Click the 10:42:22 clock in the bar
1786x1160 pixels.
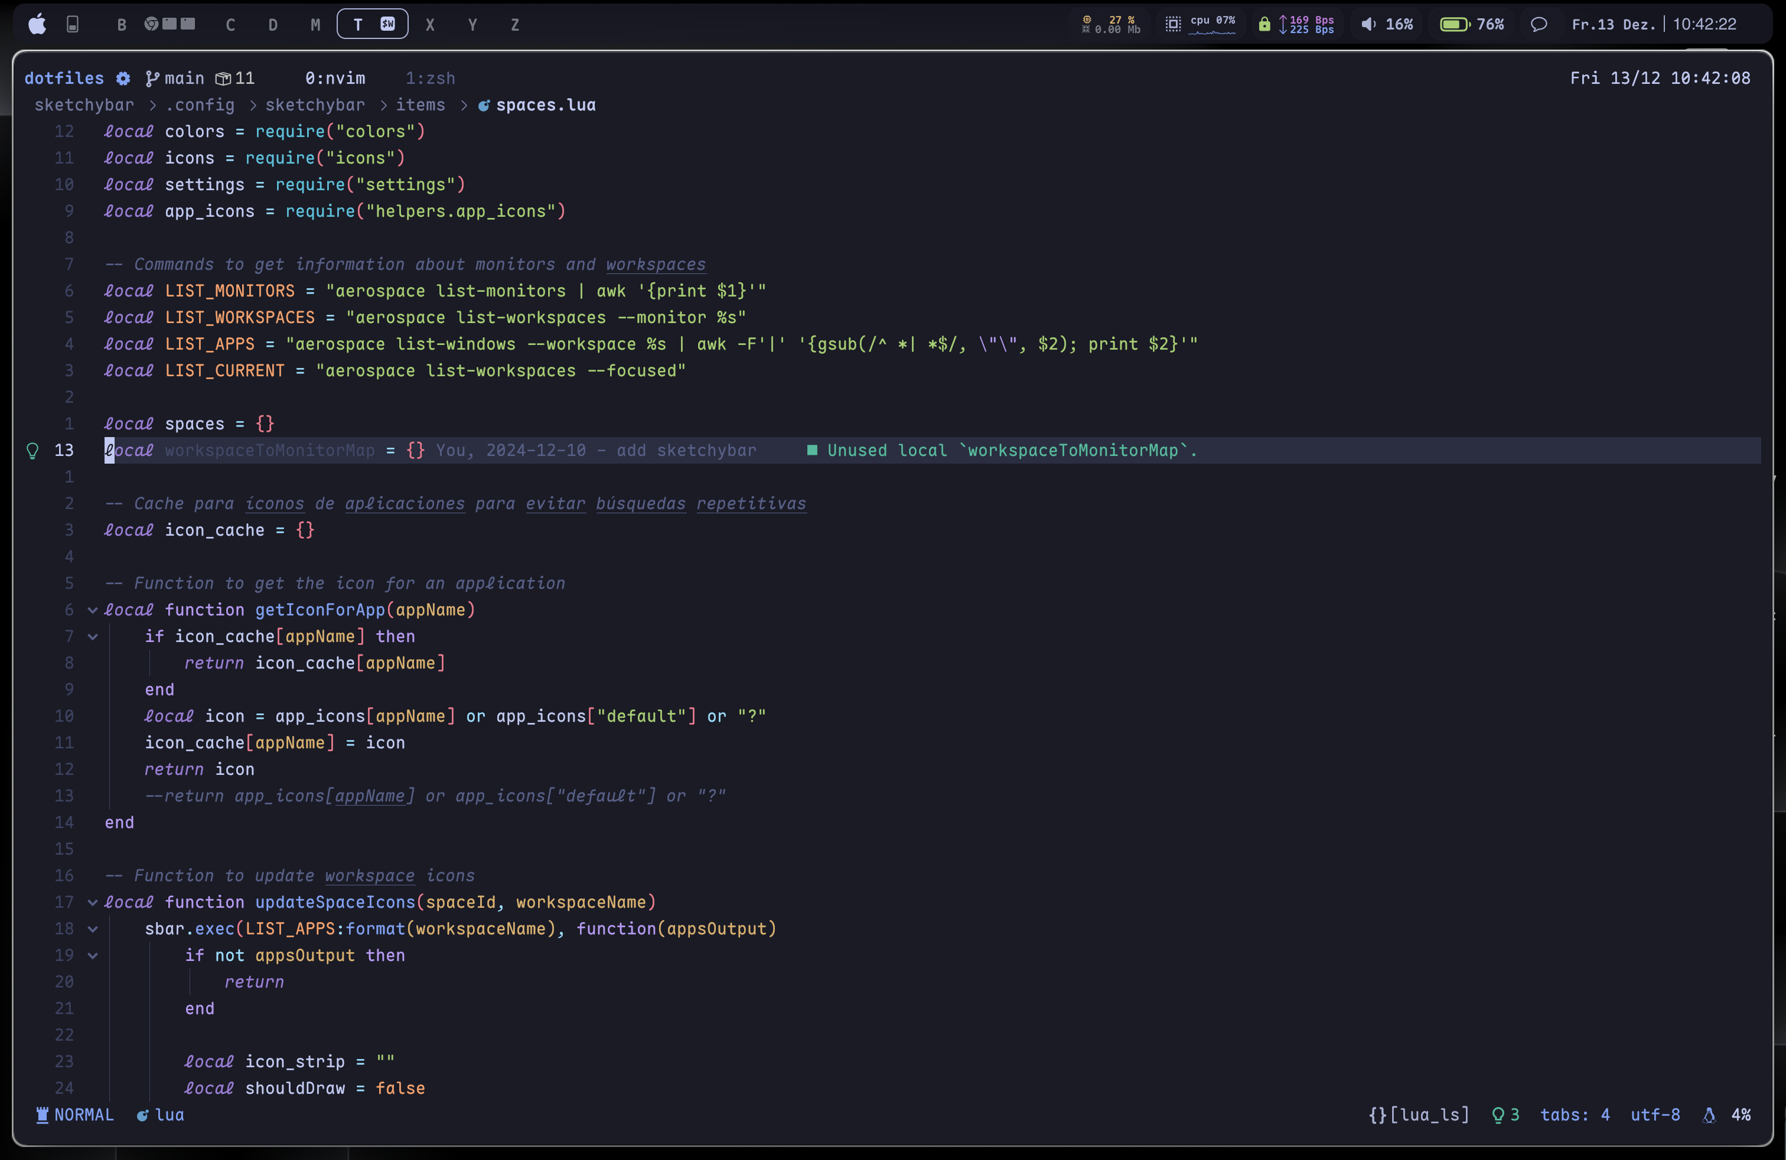click(1704, 24)
